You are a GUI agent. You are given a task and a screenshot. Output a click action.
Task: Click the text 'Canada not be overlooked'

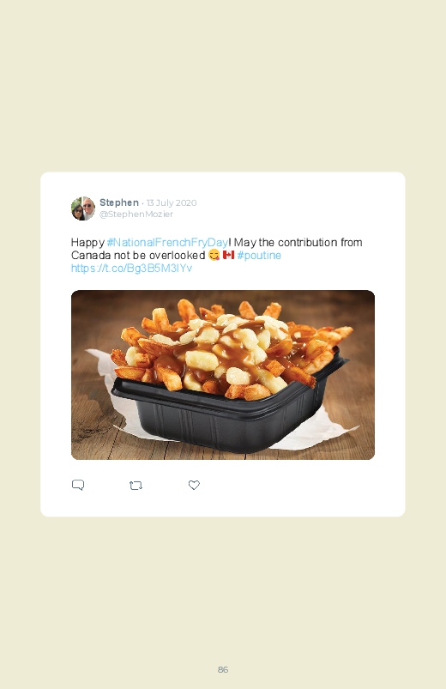(x=138, y=256)
